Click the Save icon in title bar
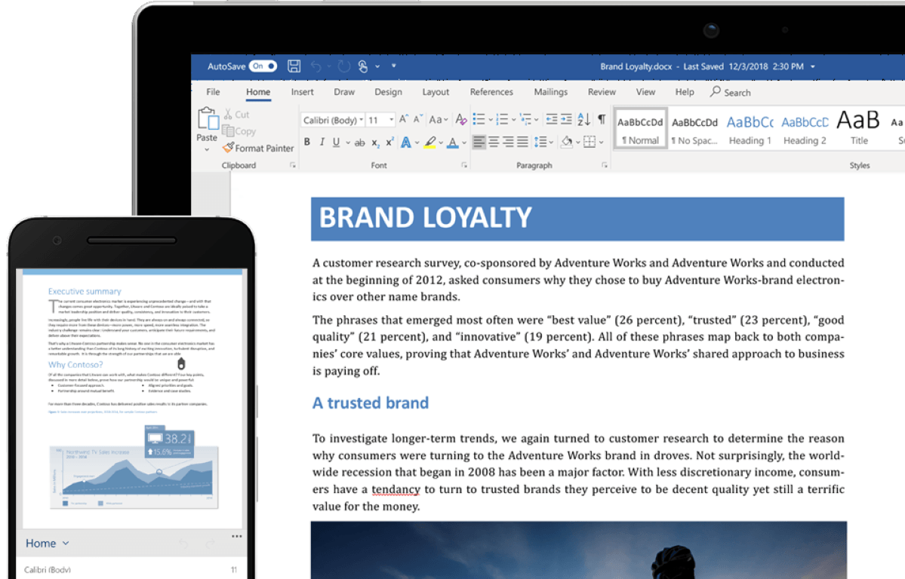Screen dimensions: 905x579 pos(294,66)
